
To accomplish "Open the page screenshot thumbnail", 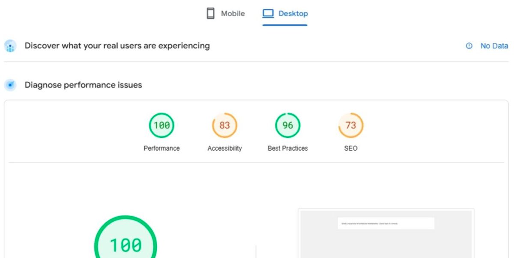I will click(x=386, y=233).
